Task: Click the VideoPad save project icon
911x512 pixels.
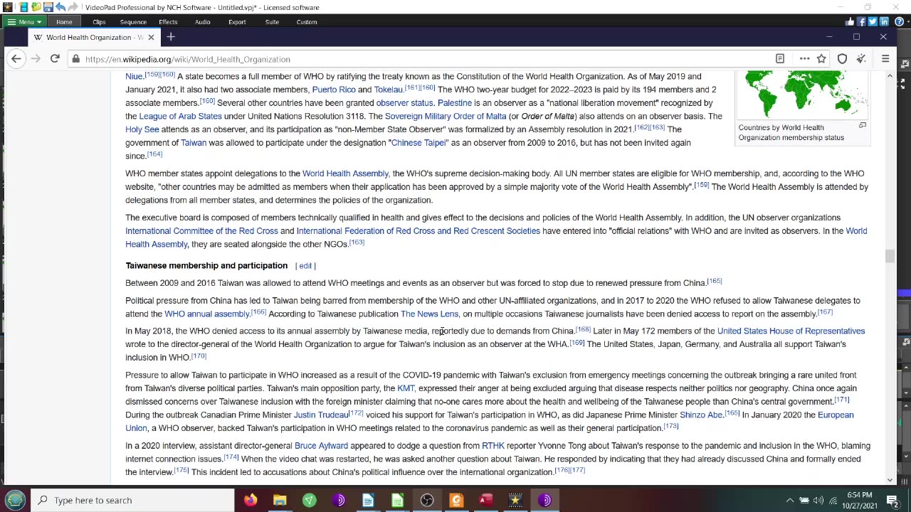Action: 48,7
